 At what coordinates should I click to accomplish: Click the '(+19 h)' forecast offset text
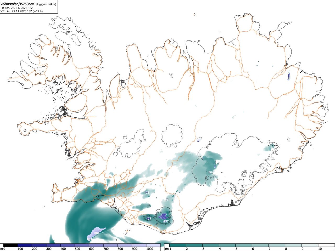[x=38, y=11]
